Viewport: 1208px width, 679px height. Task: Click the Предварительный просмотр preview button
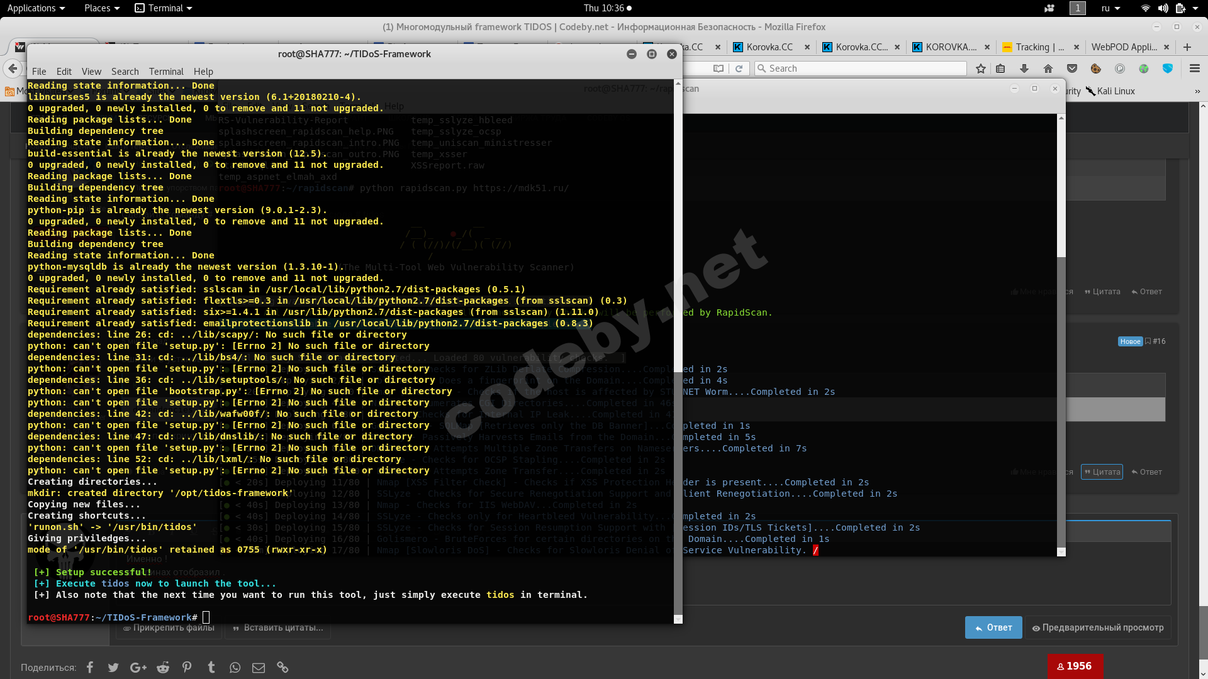click(1097, 627)
